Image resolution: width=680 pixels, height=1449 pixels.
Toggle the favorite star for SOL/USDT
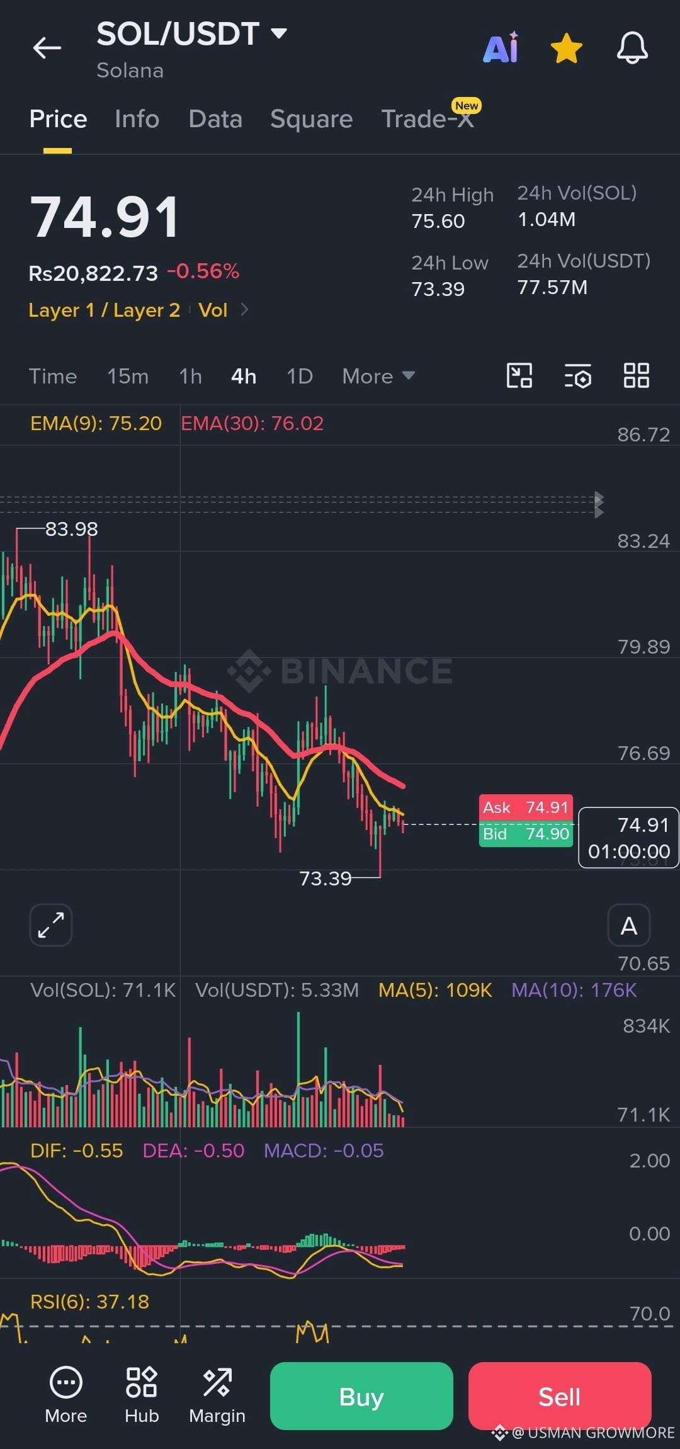(567, 48)
